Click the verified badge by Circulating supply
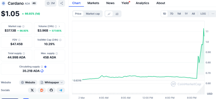216x99 pixels. (45, 67)
